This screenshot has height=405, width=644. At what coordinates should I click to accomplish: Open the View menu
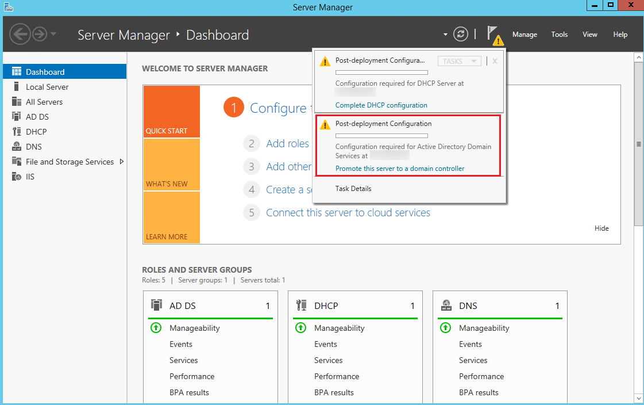tap(590, 35)
